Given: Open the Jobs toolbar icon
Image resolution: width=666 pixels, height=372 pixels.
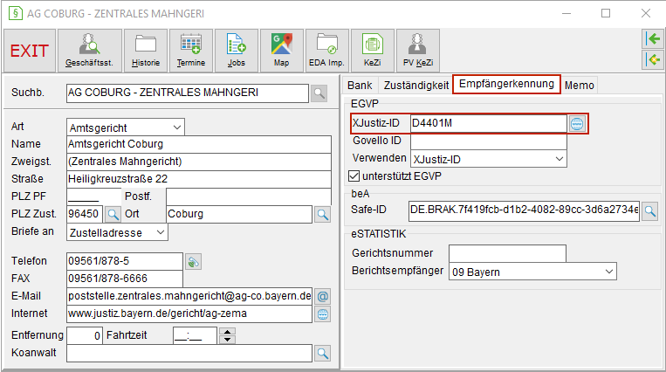Looking at the screenshot, I should pyautogui.click(x=237, y=51).
